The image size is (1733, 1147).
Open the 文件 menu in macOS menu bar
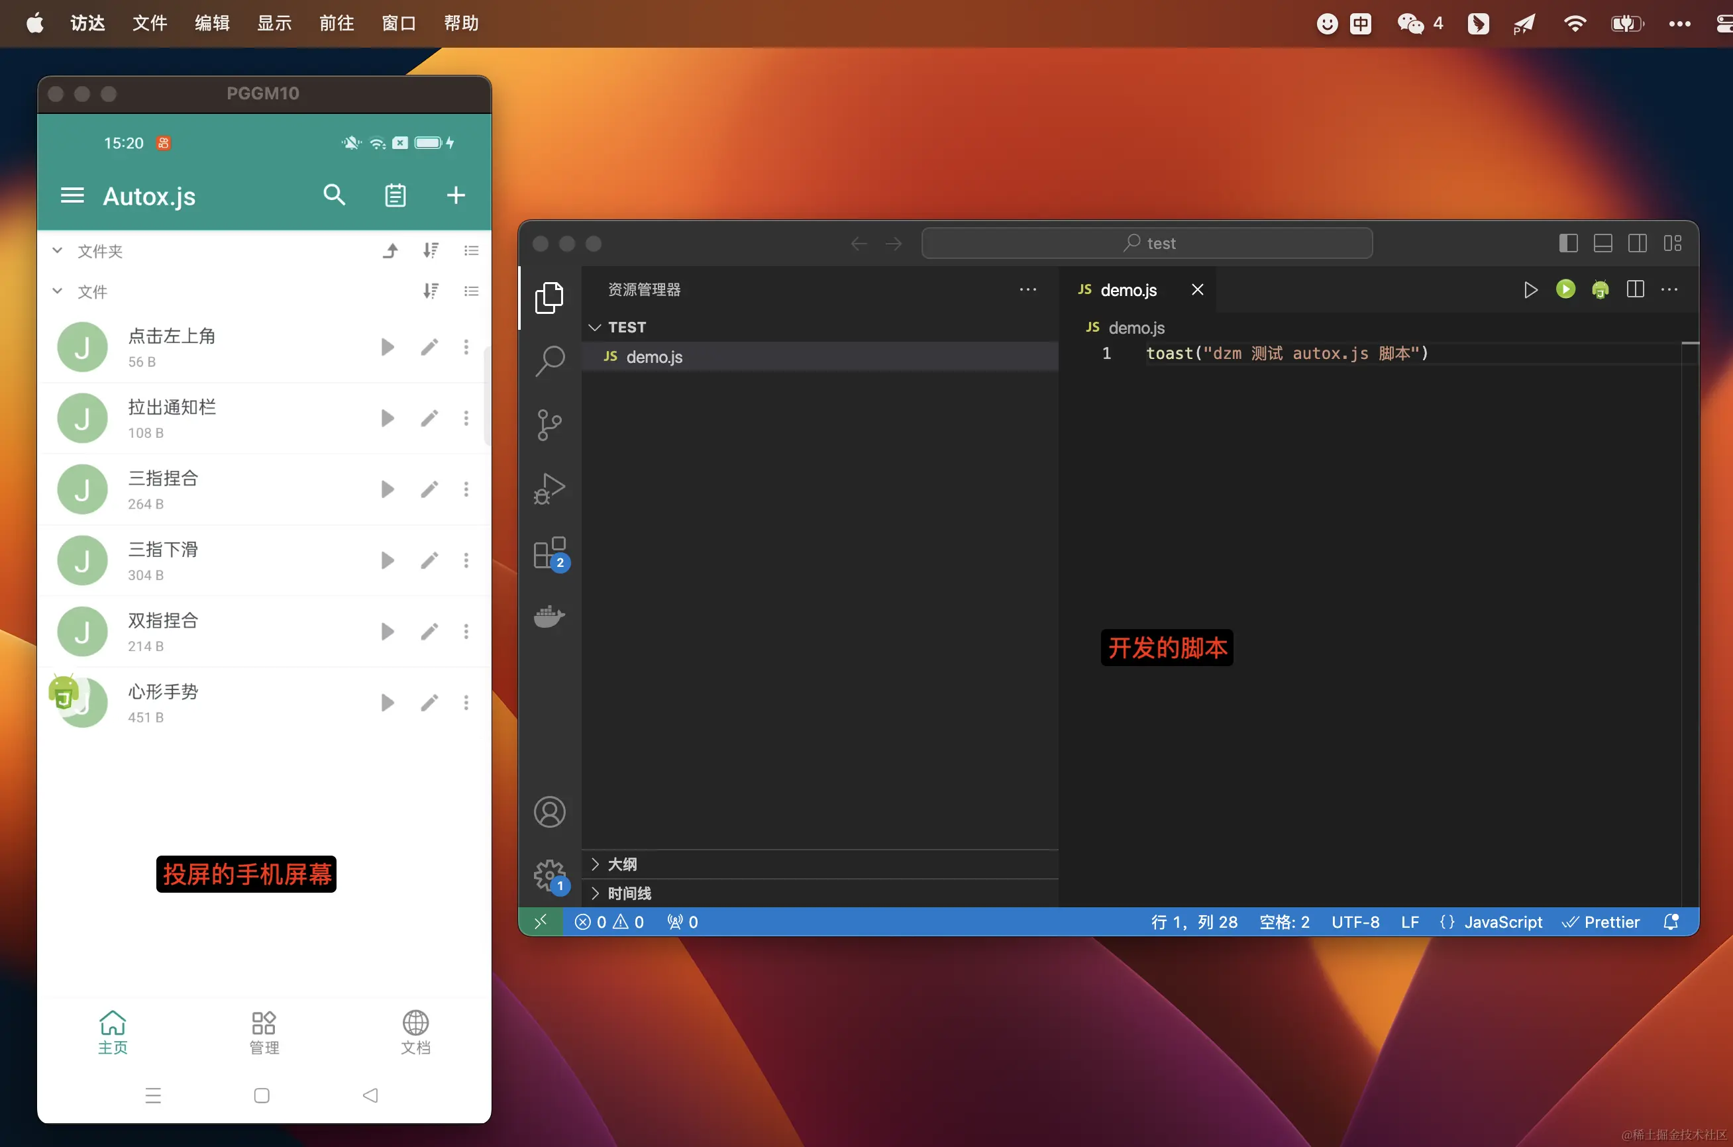click(x=150, y=23)
